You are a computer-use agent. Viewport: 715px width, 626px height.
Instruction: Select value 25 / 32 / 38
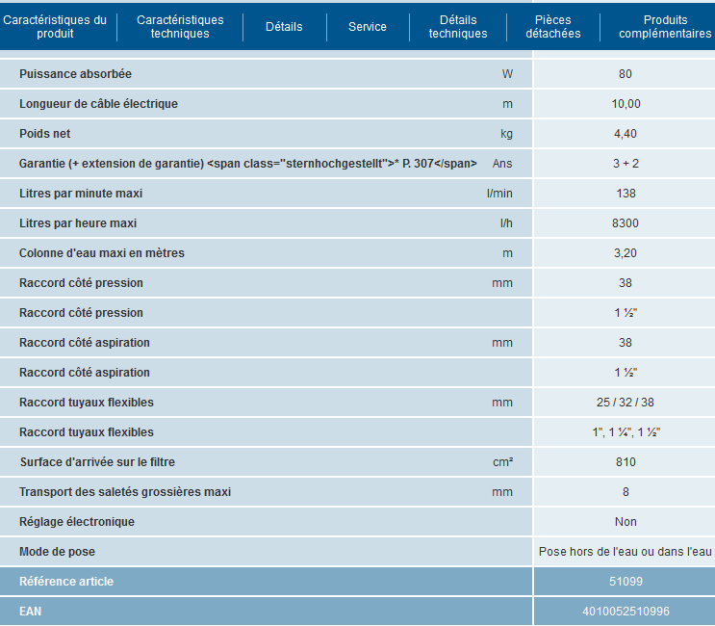coord(626,403)
